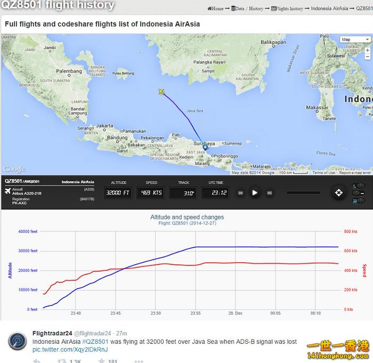373x363 pixels.
Task: Center map on aircraft with crosshair icon
Action: click(x=338, y=193)
